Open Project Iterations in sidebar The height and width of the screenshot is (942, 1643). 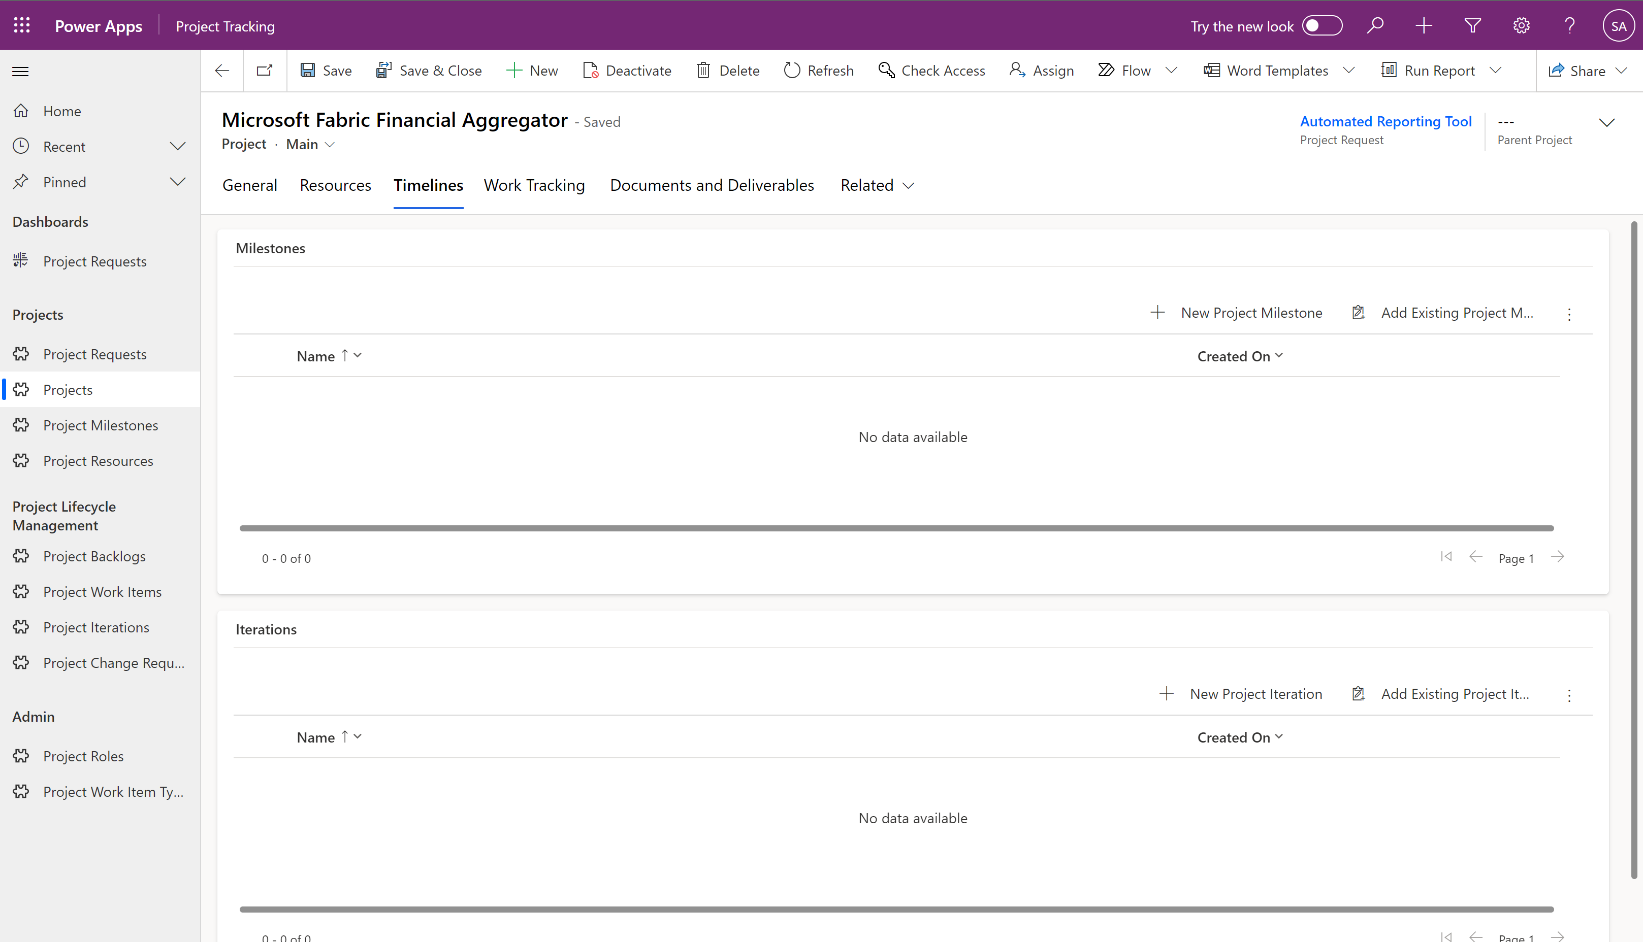click(101, 627)
